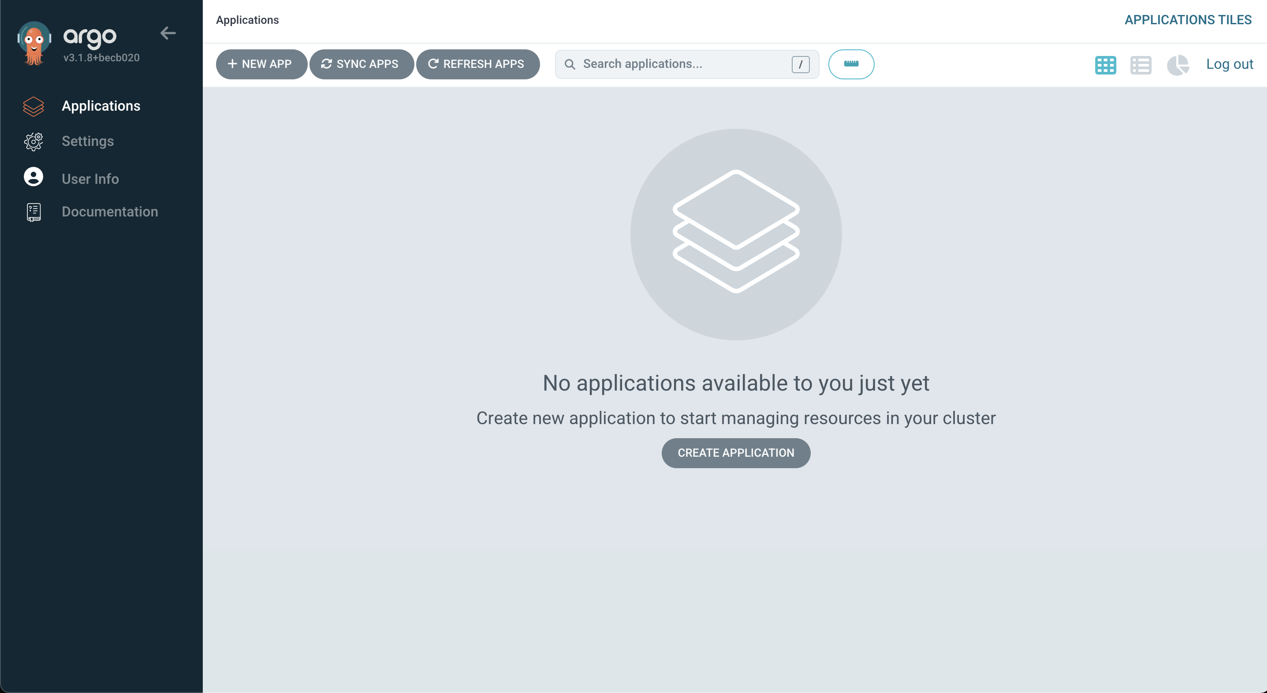Switch to the summary pie chart view
The width and height of the screenshot is (1267, 693).
1178,64
